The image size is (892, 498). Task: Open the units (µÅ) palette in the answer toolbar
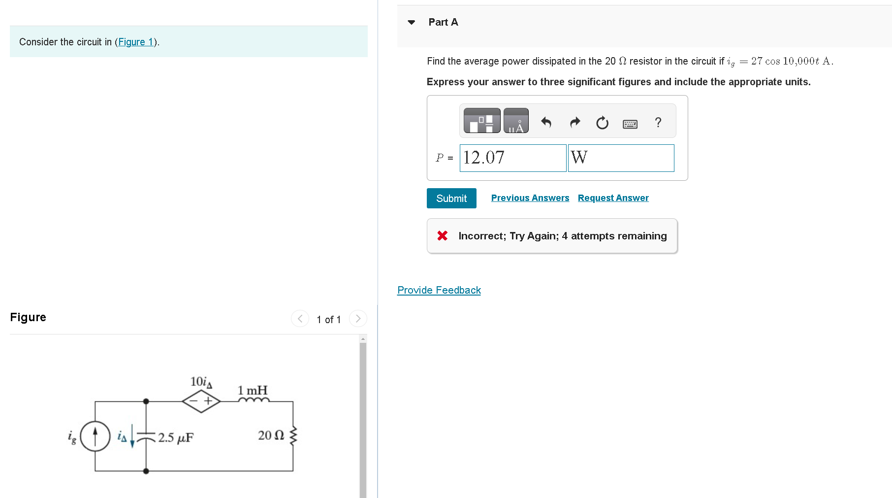click(516, 120)
